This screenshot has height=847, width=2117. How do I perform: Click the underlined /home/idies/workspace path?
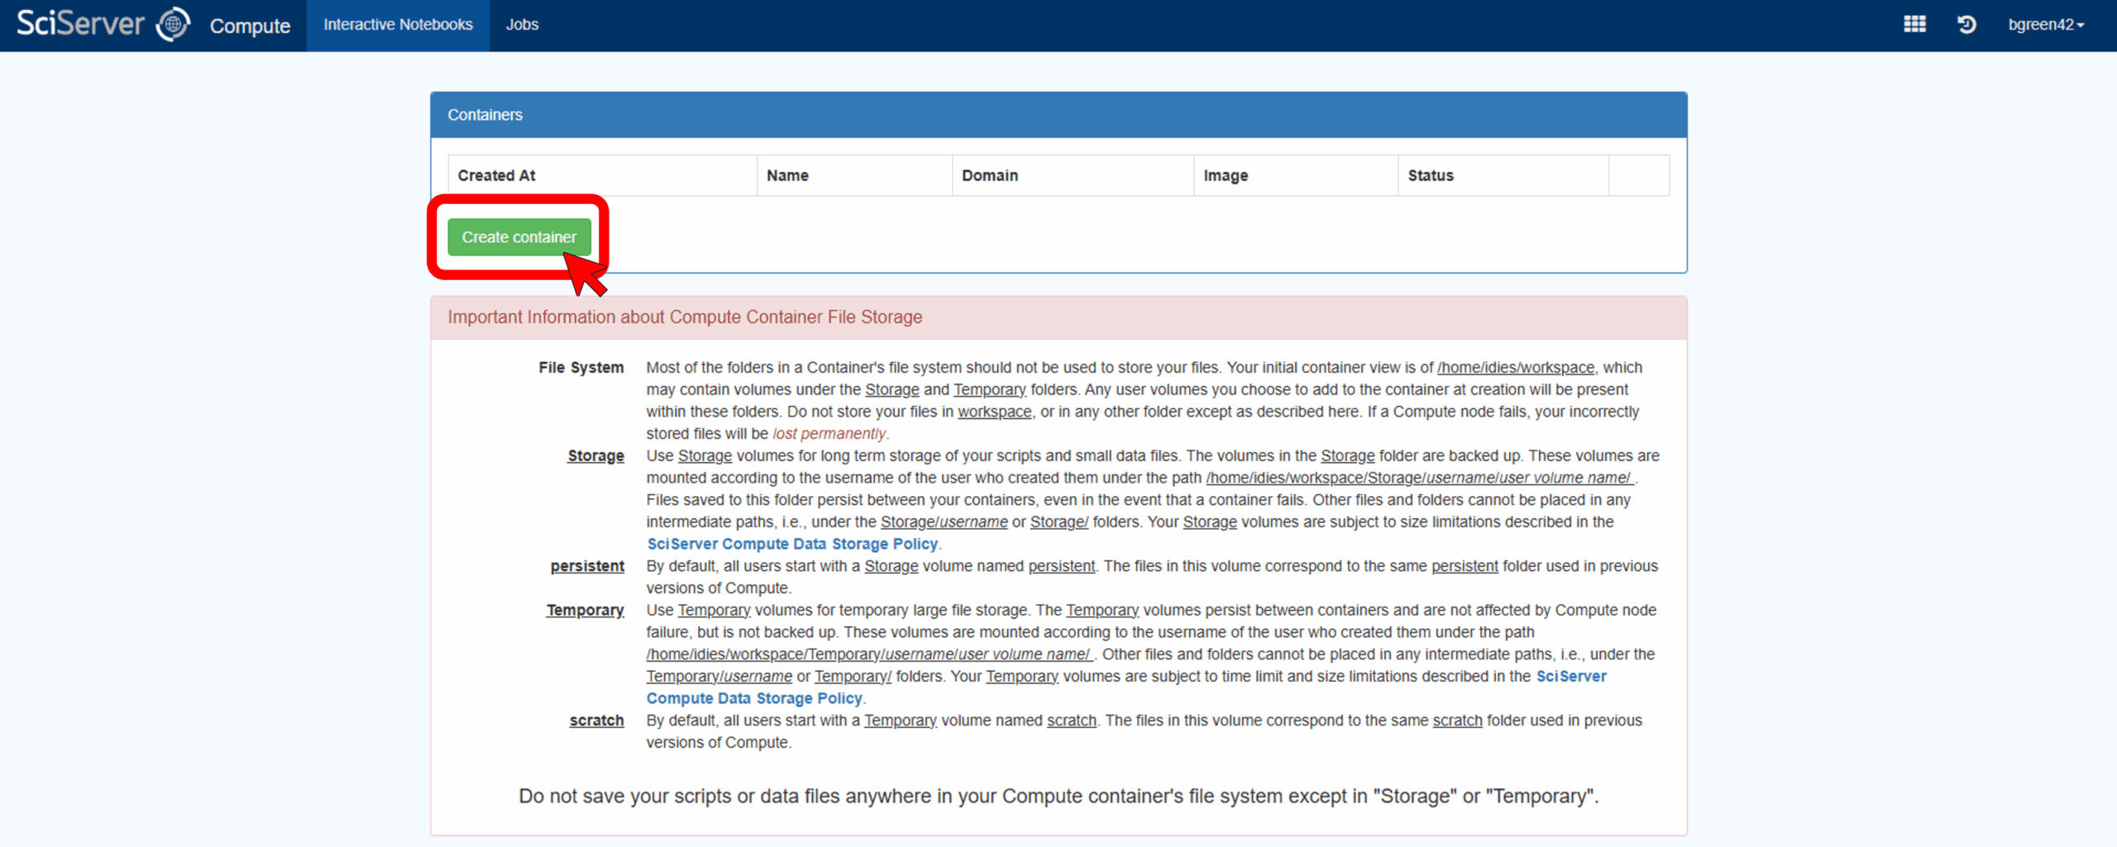pyautogui.click(x=1515, y=368)
